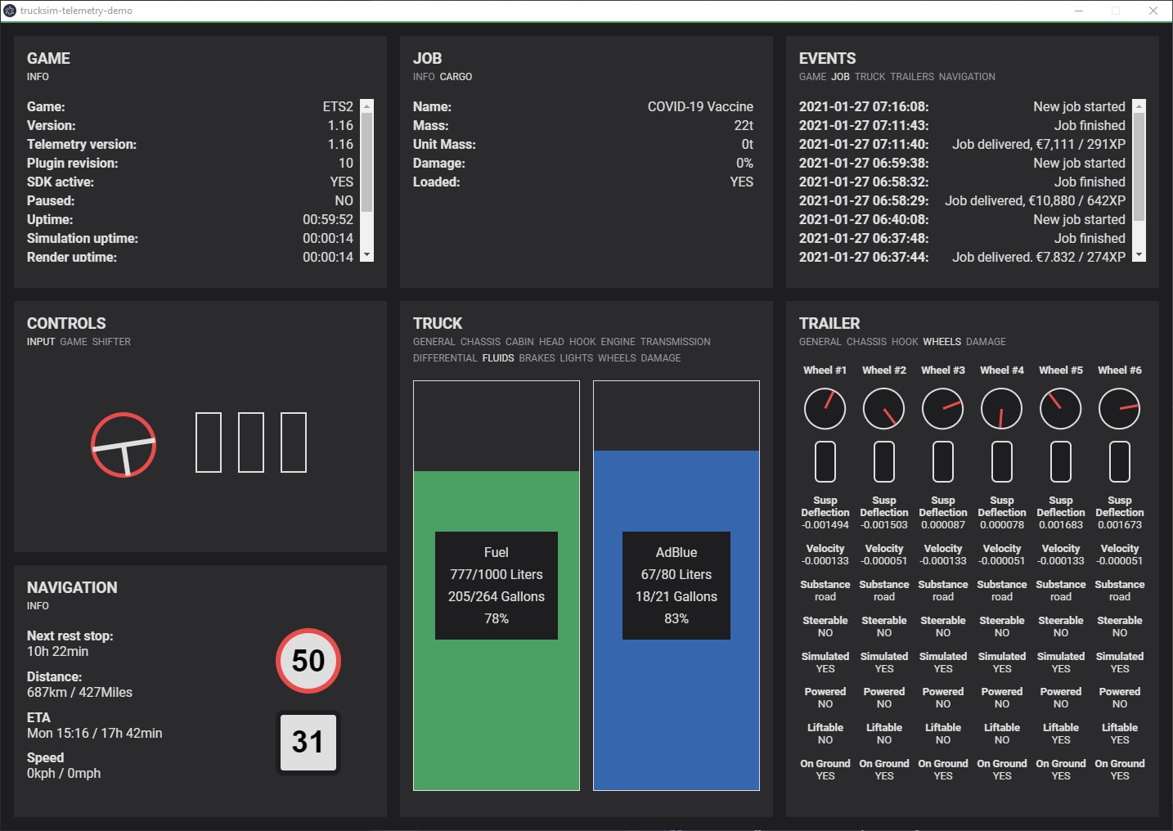Viewport: 1173px width, 831px height.
Task: Click Wheel #5 rotation dial
Action: 1060,409
